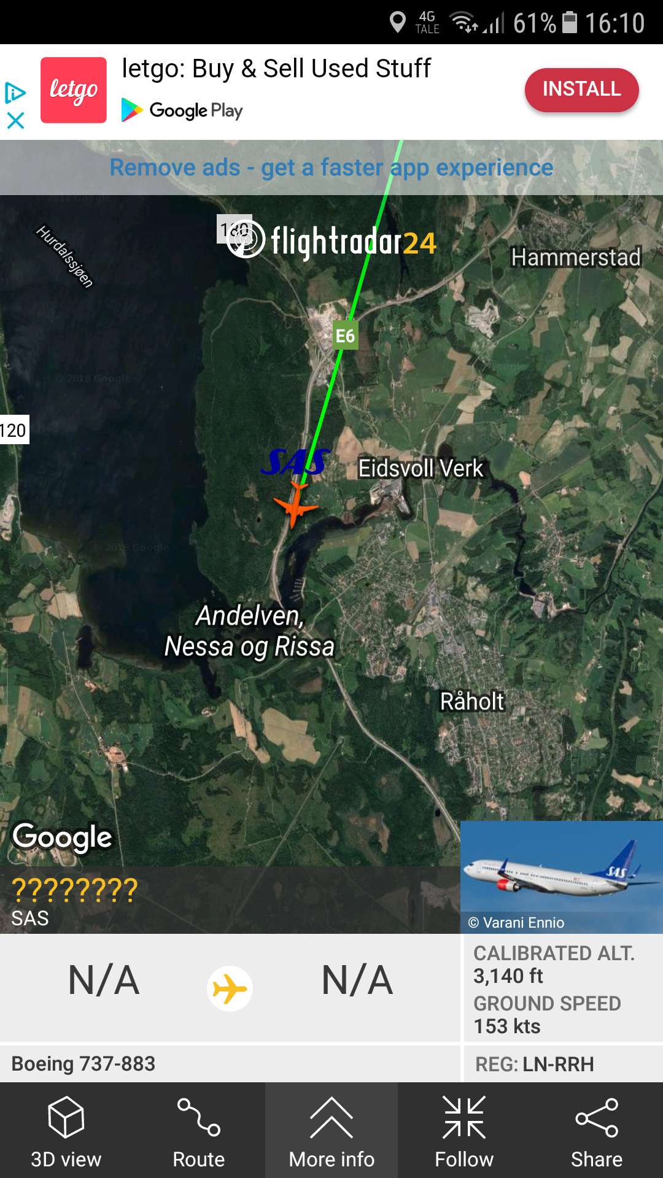Viewport: 663px width, 1178px height.
Task: Tap the letgo app logo
Action: [x=74, y=90]
